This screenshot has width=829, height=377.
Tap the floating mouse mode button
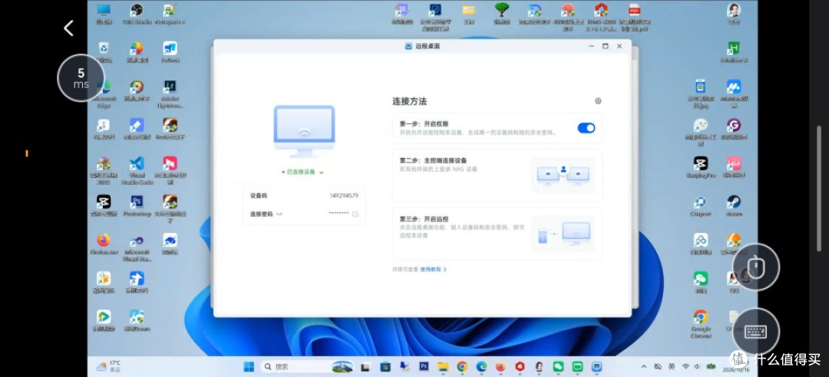(755, 267)
